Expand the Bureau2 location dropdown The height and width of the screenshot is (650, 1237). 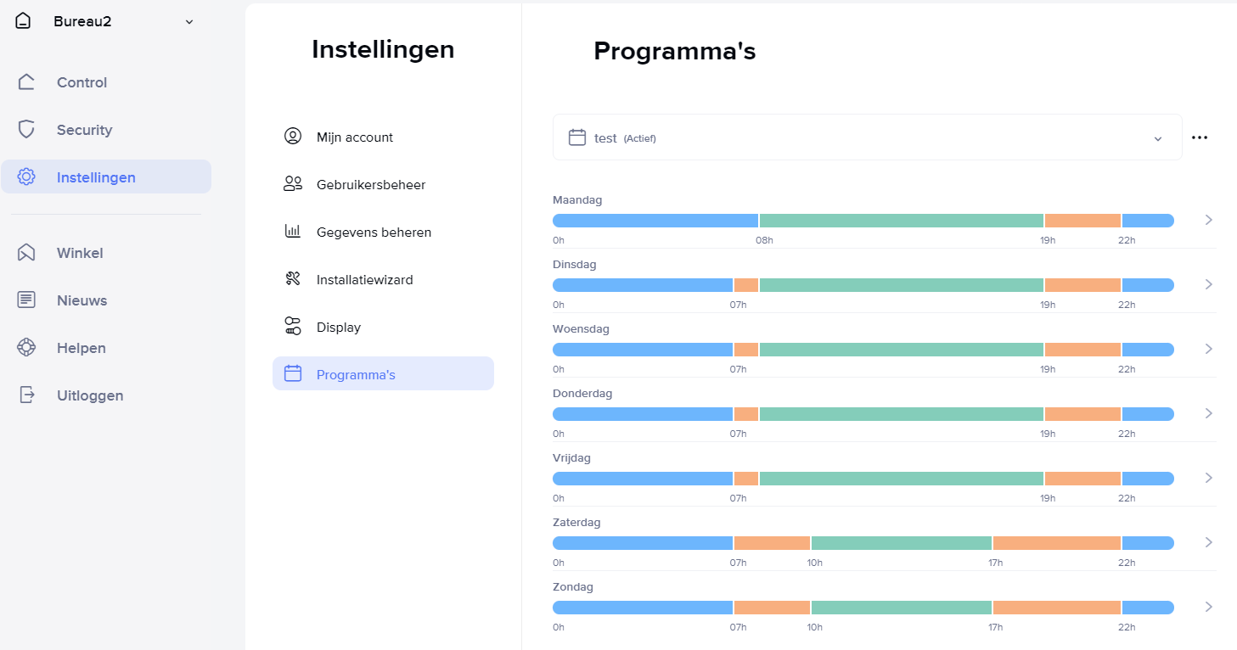189,22
